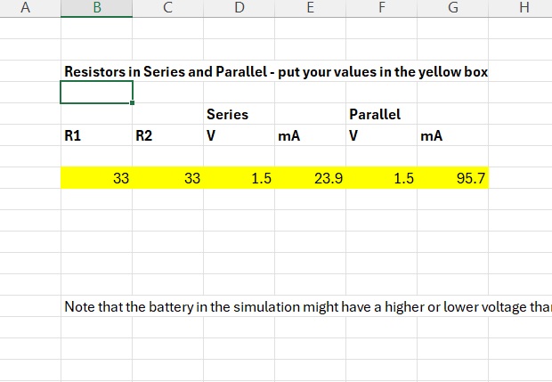
Task: Select the column A header
Action: coord(25,9)
